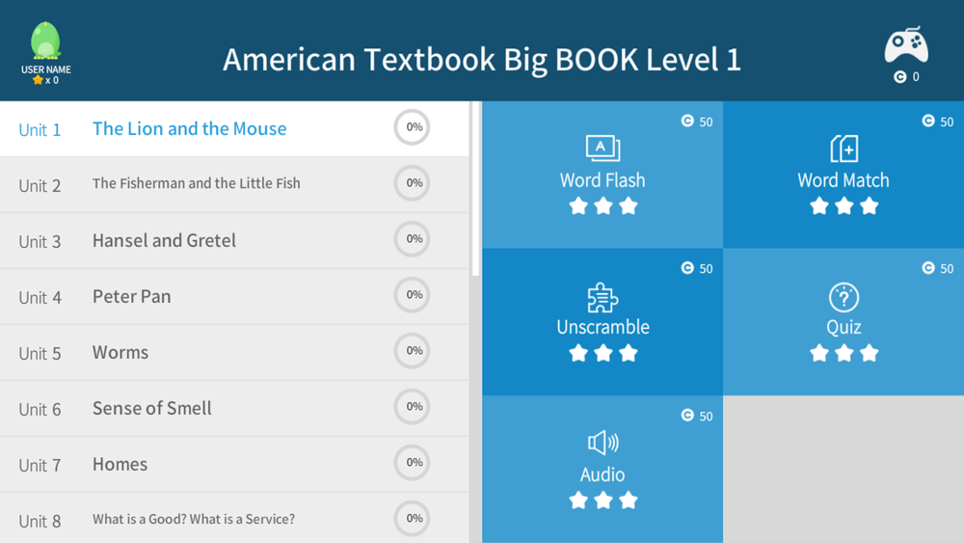The image size is (964, 543).
Task: Click the unit list scrollbar thumb
Action: (476, 189)
